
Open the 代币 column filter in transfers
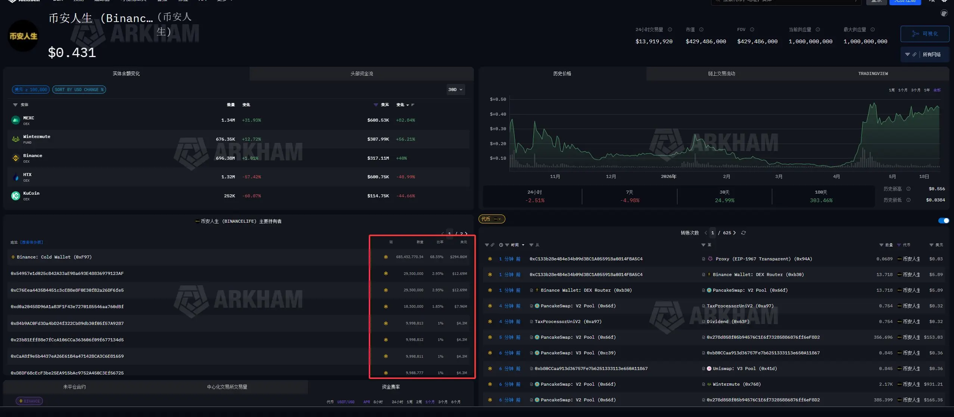pyautogui.click(x=899, y=245)
